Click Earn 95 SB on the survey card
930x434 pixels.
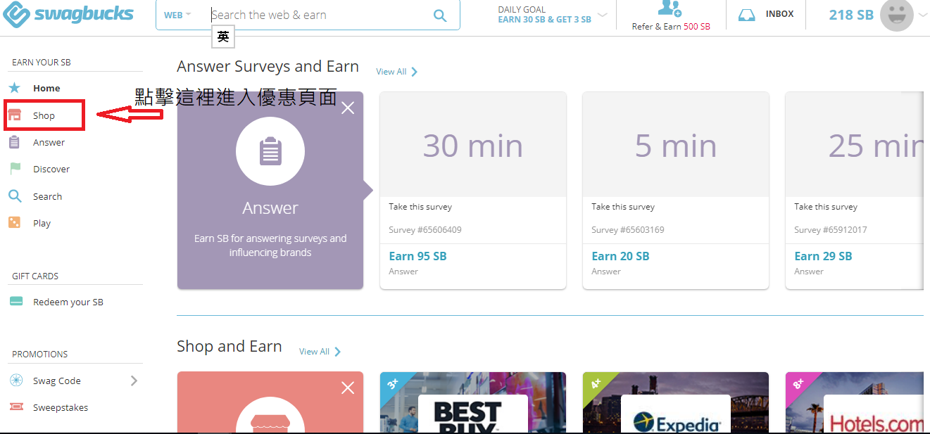[417, 256]
